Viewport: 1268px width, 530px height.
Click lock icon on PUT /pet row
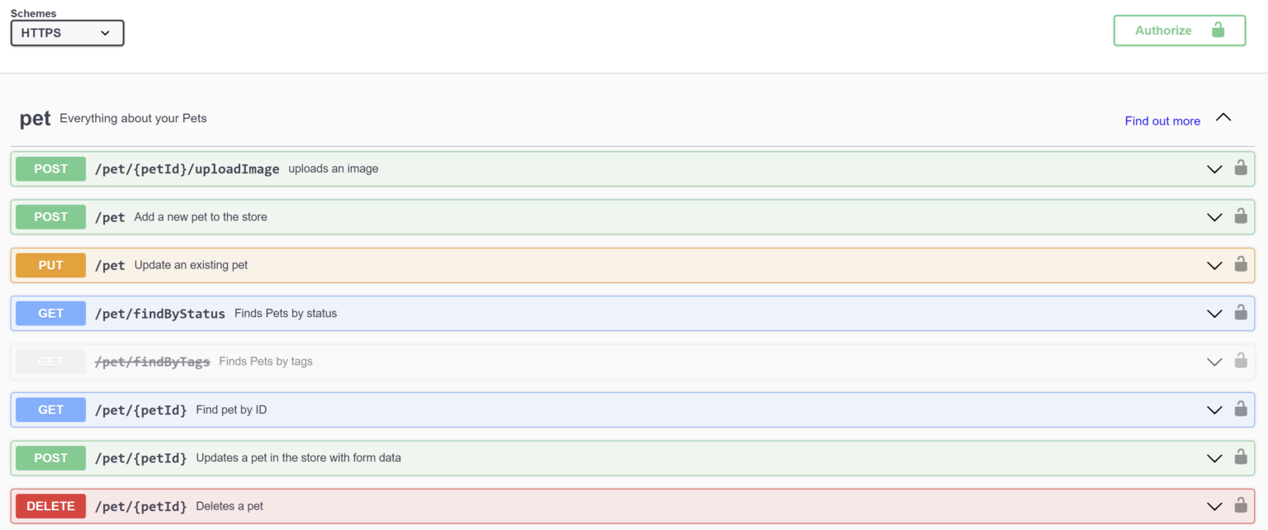click(x=1240, y=265)
